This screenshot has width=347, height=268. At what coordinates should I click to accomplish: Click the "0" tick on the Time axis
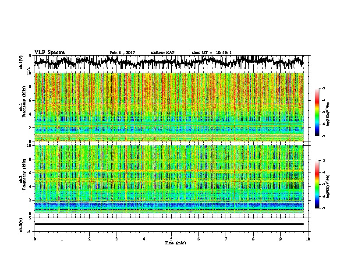tap(35, 239)
